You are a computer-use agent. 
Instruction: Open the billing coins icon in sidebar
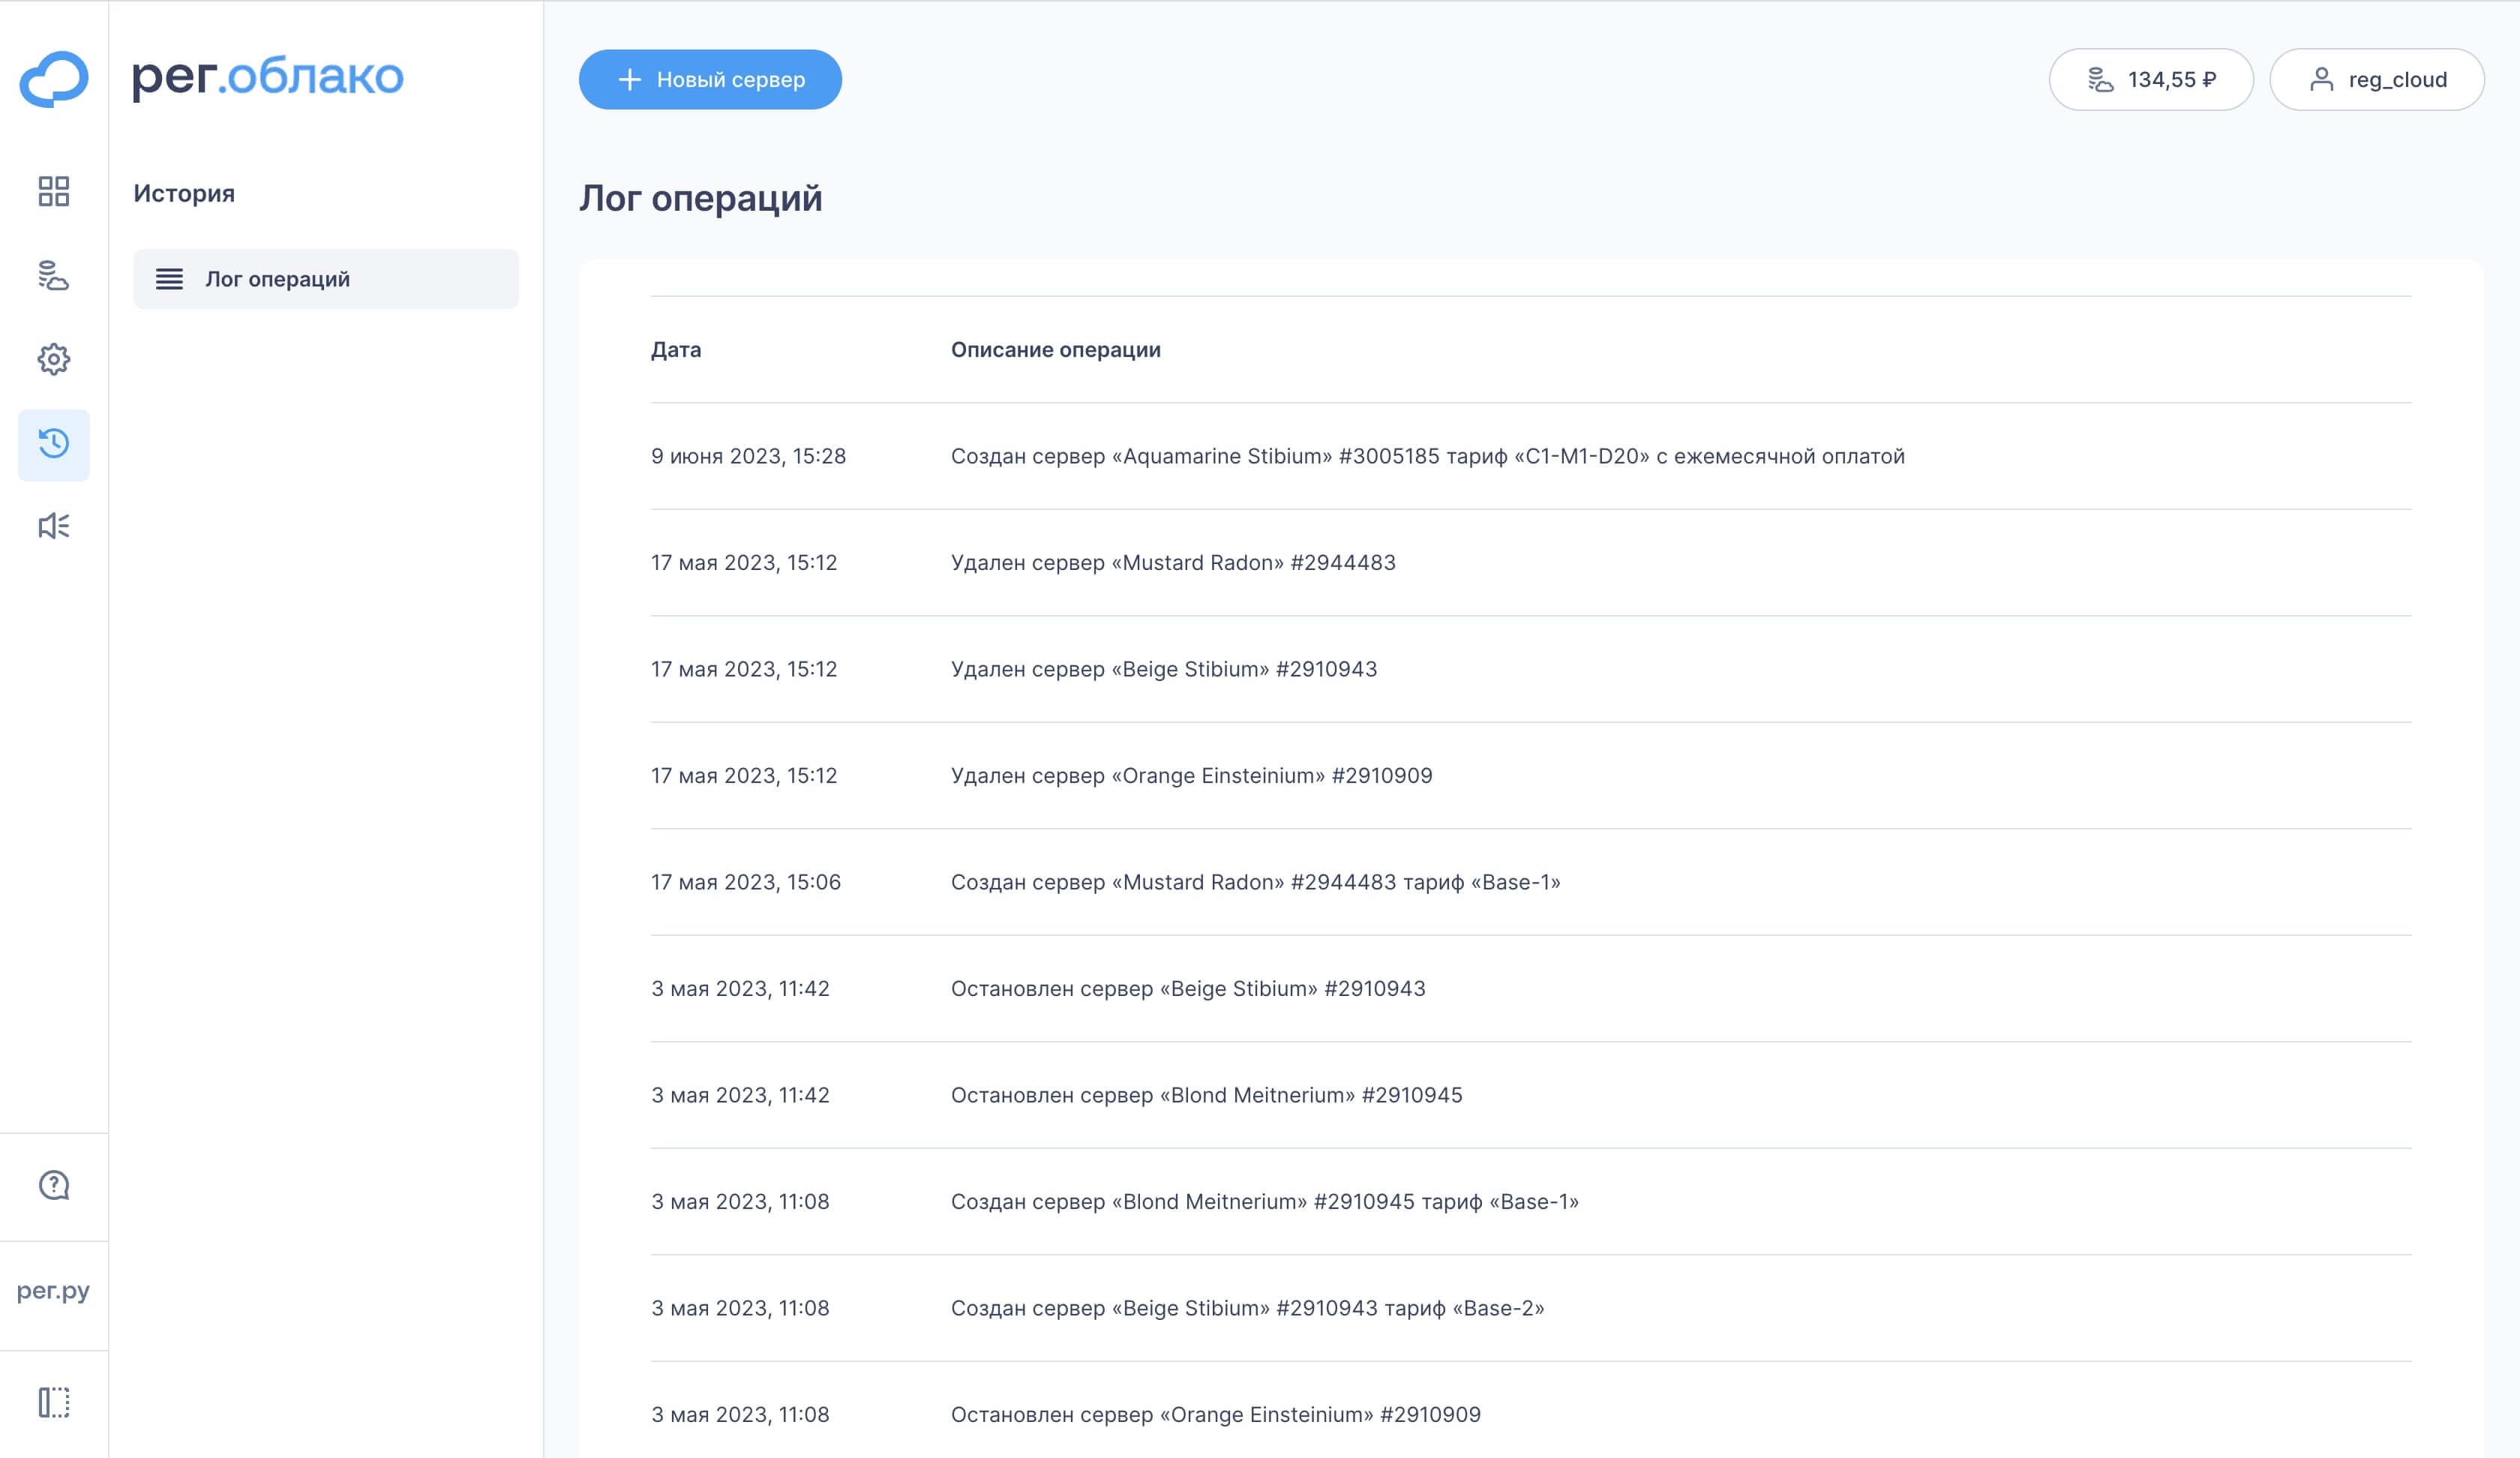(x=54, y=275)
